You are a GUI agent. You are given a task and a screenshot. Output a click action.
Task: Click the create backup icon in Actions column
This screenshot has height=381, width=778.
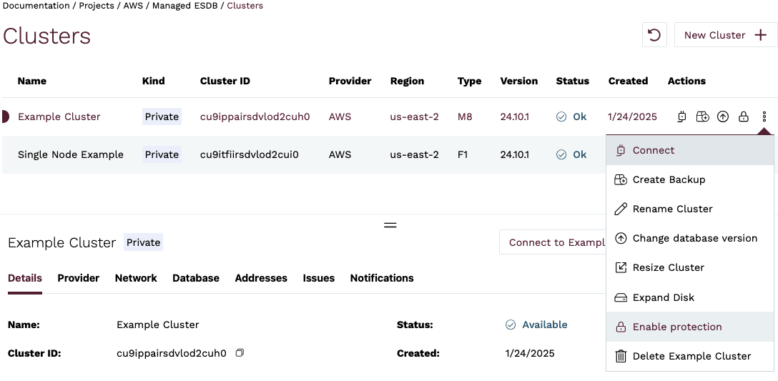703,117
